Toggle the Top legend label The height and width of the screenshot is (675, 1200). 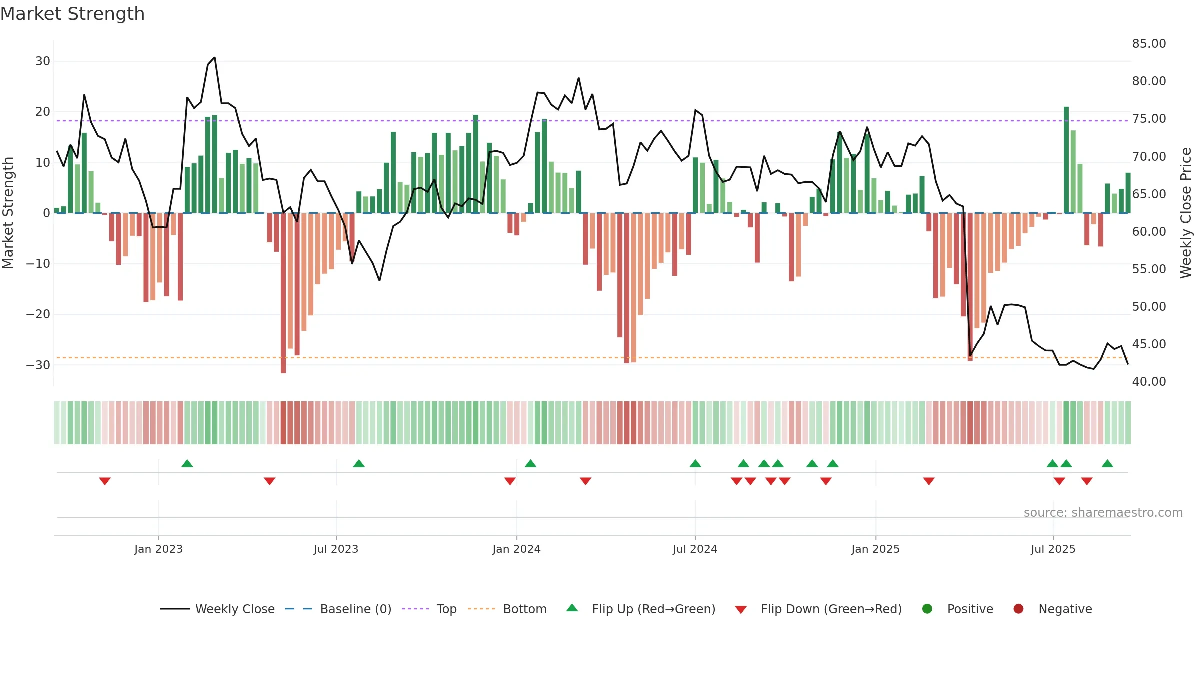[446, 609]
